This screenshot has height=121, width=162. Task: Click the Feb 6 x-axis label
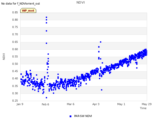pos(45,104)
